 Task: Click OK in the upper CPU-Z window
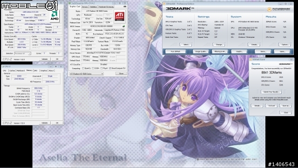point(57,59)
